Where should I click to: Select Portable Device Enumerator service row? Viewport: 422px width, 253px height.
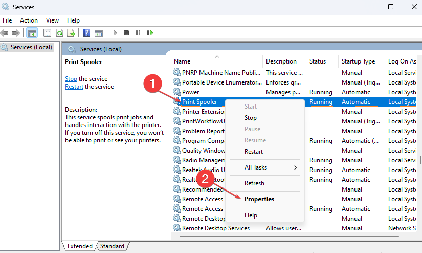pyautogui.click(x=295, y=82)
